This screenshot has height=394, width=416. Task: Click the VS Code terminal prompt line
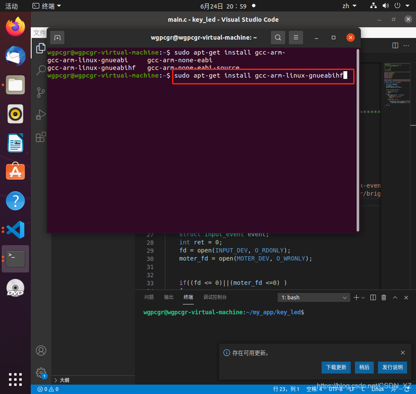pos(224,312)
